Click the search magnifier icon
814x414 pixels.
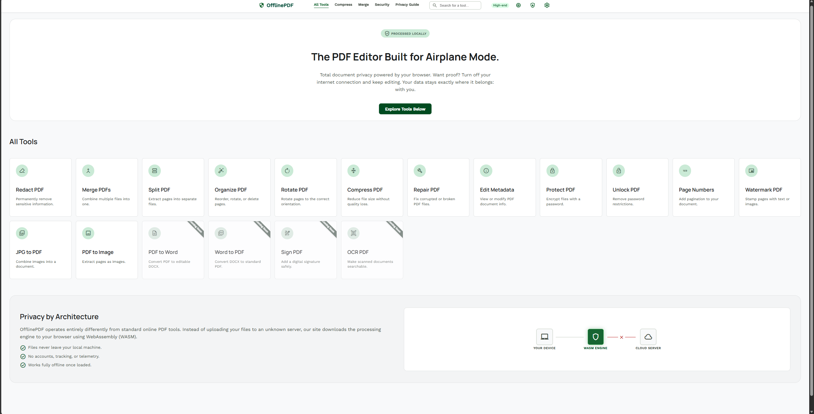435,5
